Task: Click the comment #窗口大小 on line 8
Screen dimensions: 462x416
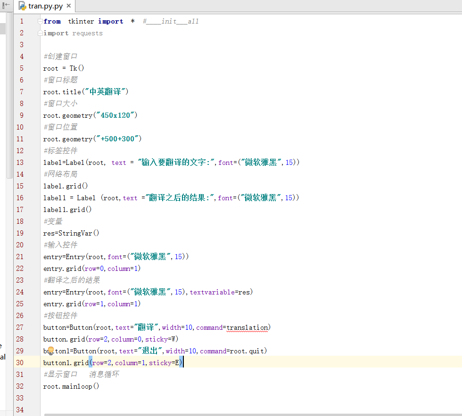Action: pos(60,103)
